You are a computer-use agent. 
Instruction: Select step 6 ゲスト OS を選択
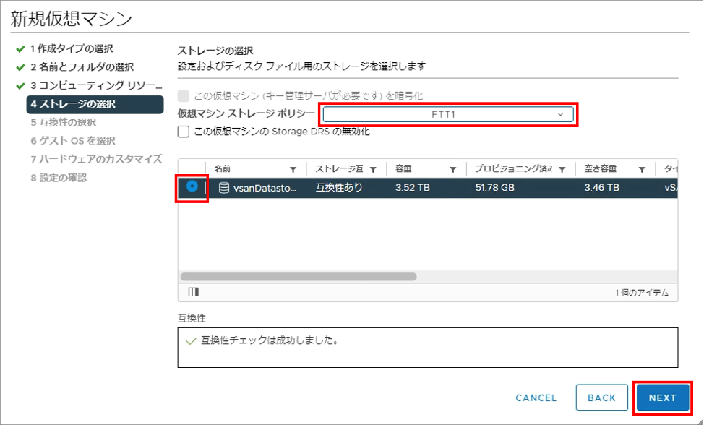pyautogui.click(x=73, y=141)
